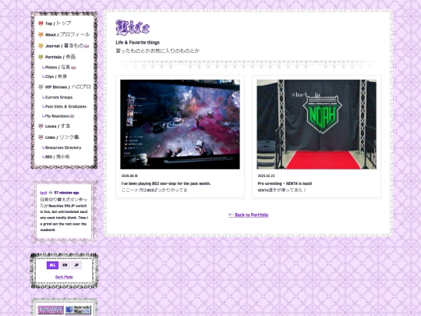The image size is (421, 316).
Task: Switch language to EN
Action: pos(65,265)
